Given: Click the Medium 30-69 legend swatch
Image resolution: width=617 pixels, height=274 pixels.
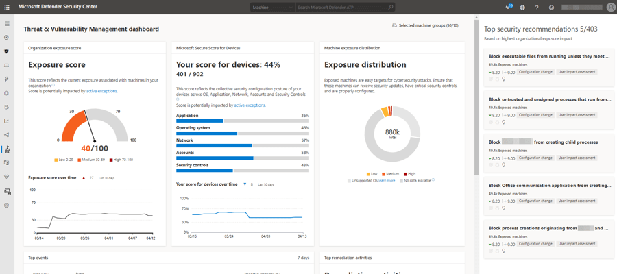Looking at the screenshot, I should point(79,160).
